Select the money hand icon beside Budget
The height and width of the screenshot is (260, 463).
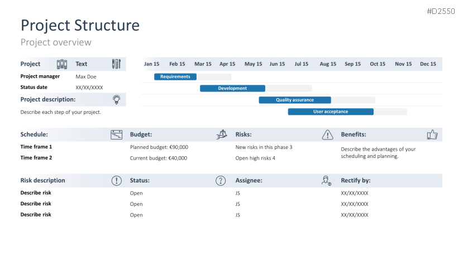[x=222, y=134]
